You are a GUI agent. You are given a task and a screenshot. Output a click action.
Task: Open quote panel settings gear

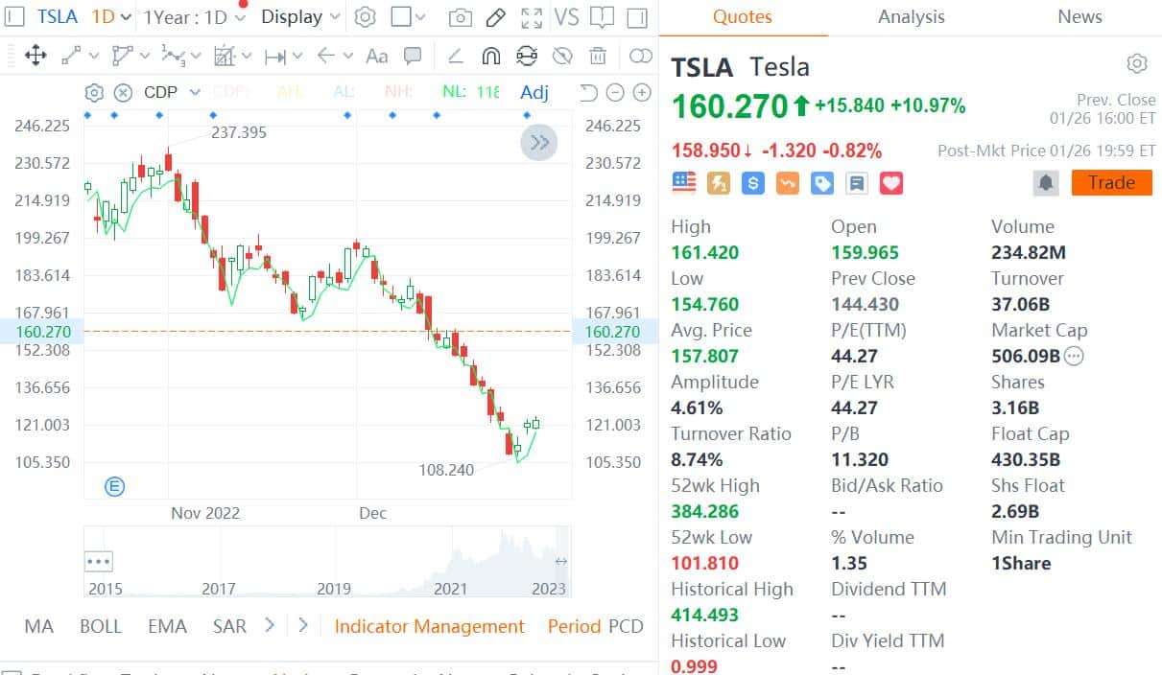click(1137, 64)
